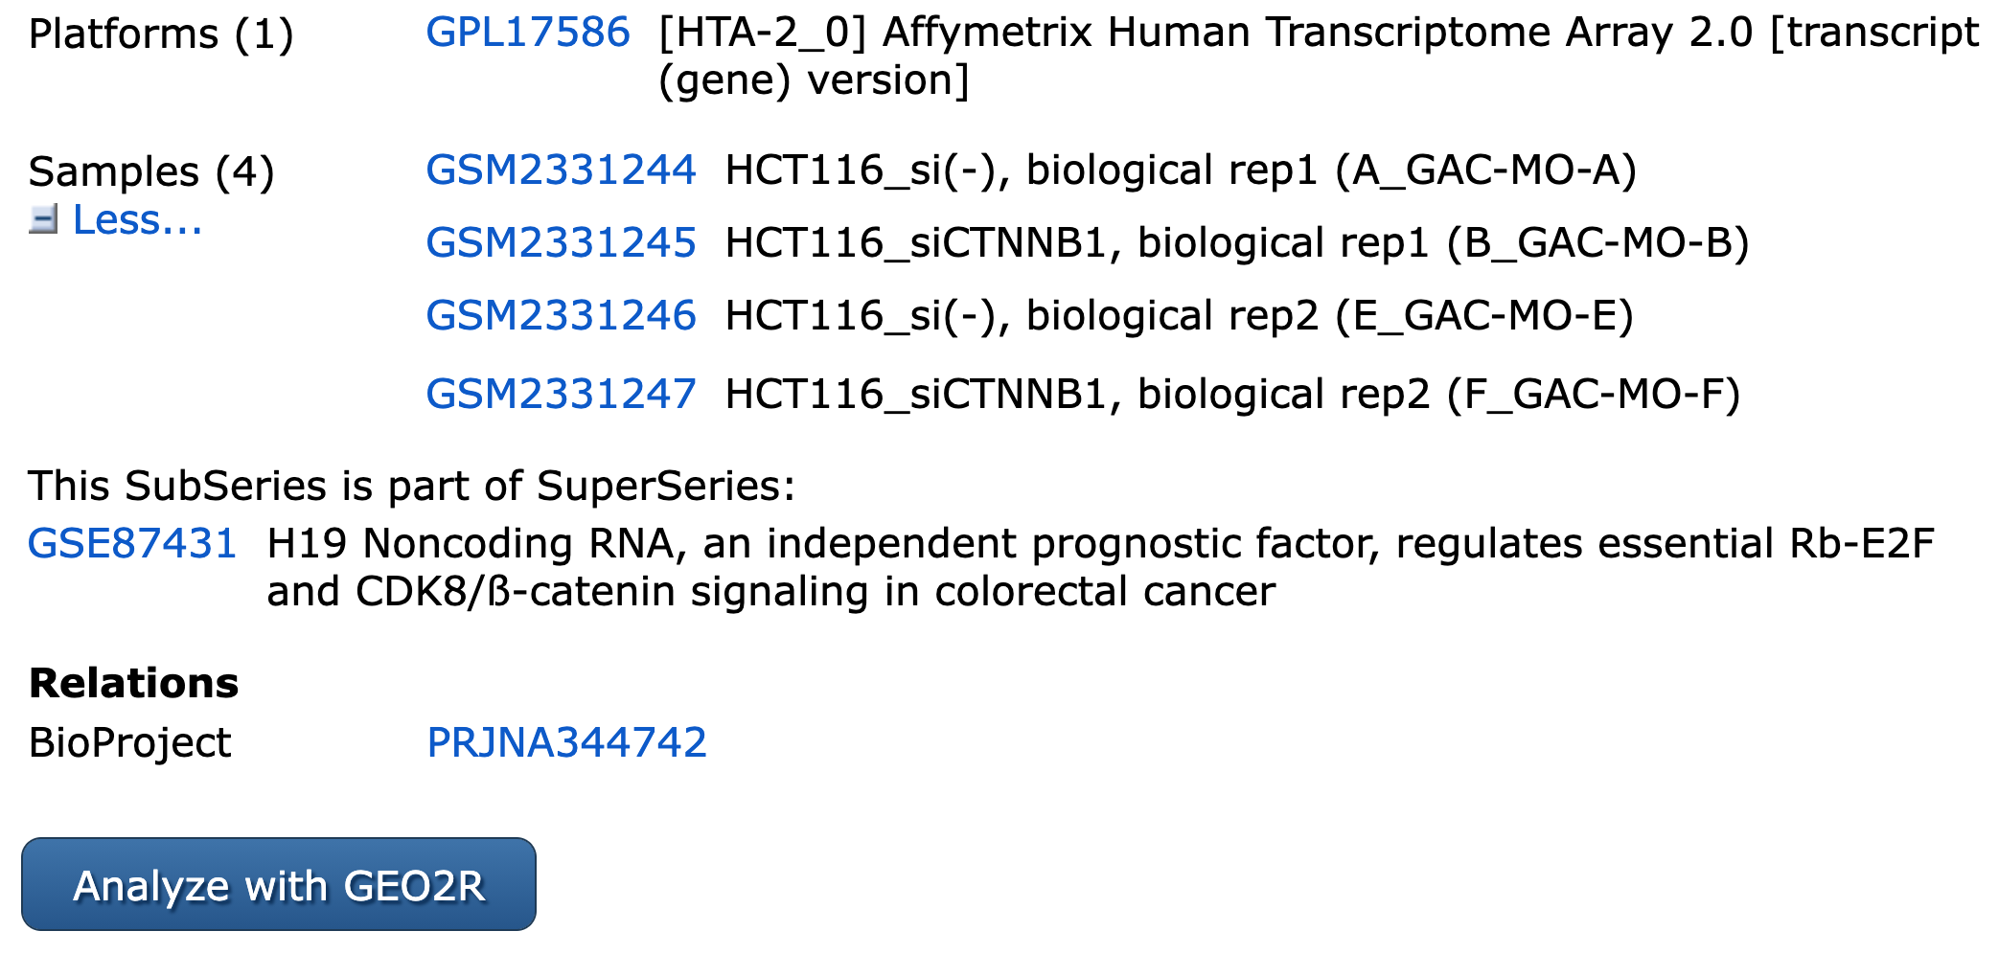The image size is (1999, 954).
Task: Click the Samples (4) label
Action: tap(151, 172)
